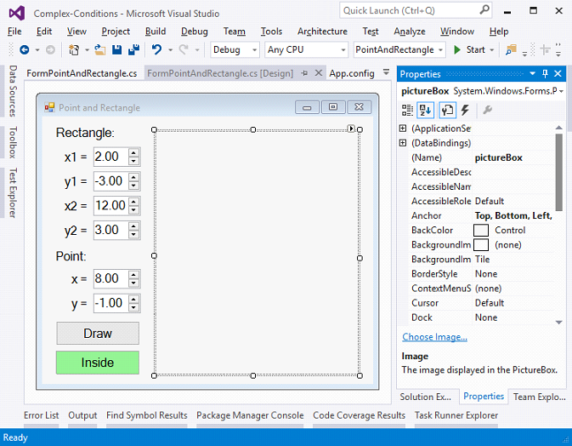Viewport: 572px width, 446px height.
Task: Click the Save All multi-disk icon
Action: pos(134,49)
